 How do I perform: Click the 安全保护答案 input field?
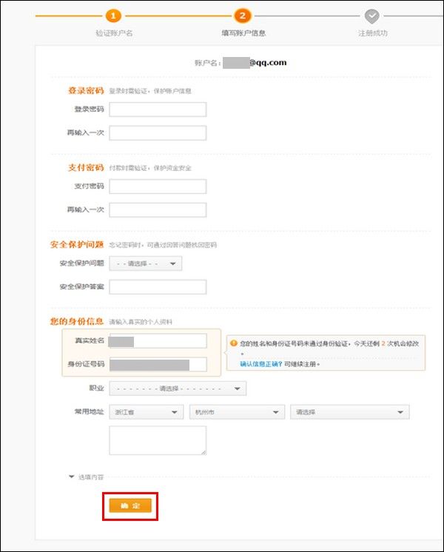click(x=158, y=287)
